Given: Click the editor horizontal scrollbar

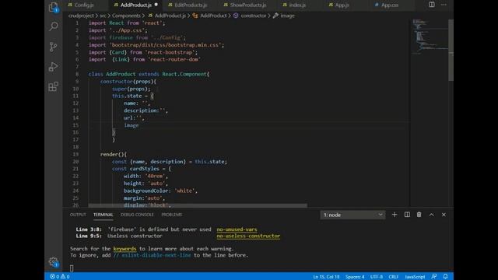Looking at the screenshot, I should click(x=198, y=205).
